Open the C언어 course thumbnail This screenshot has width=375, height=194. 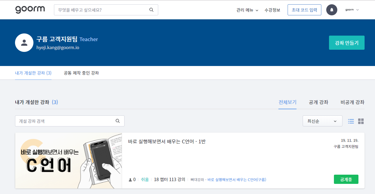[x=68, y=161]
